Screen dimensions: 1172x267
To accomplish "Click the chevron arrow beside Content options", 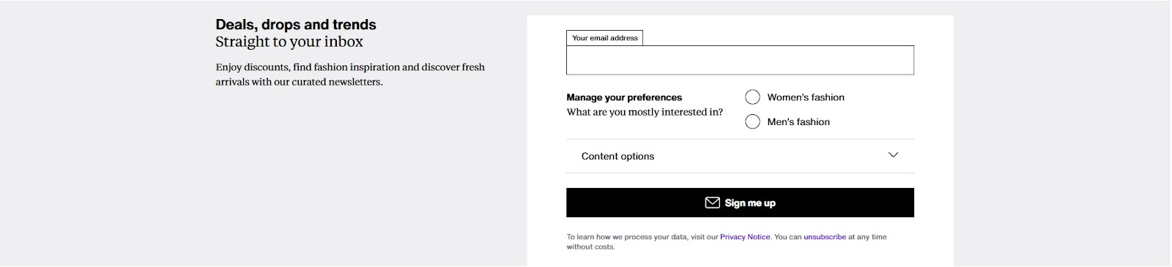I will coord(893,155).
